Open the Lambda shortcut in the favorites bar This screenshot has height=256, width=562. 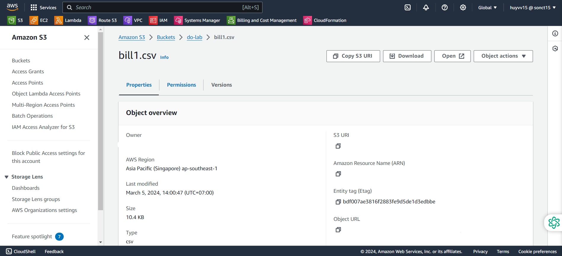68,20
